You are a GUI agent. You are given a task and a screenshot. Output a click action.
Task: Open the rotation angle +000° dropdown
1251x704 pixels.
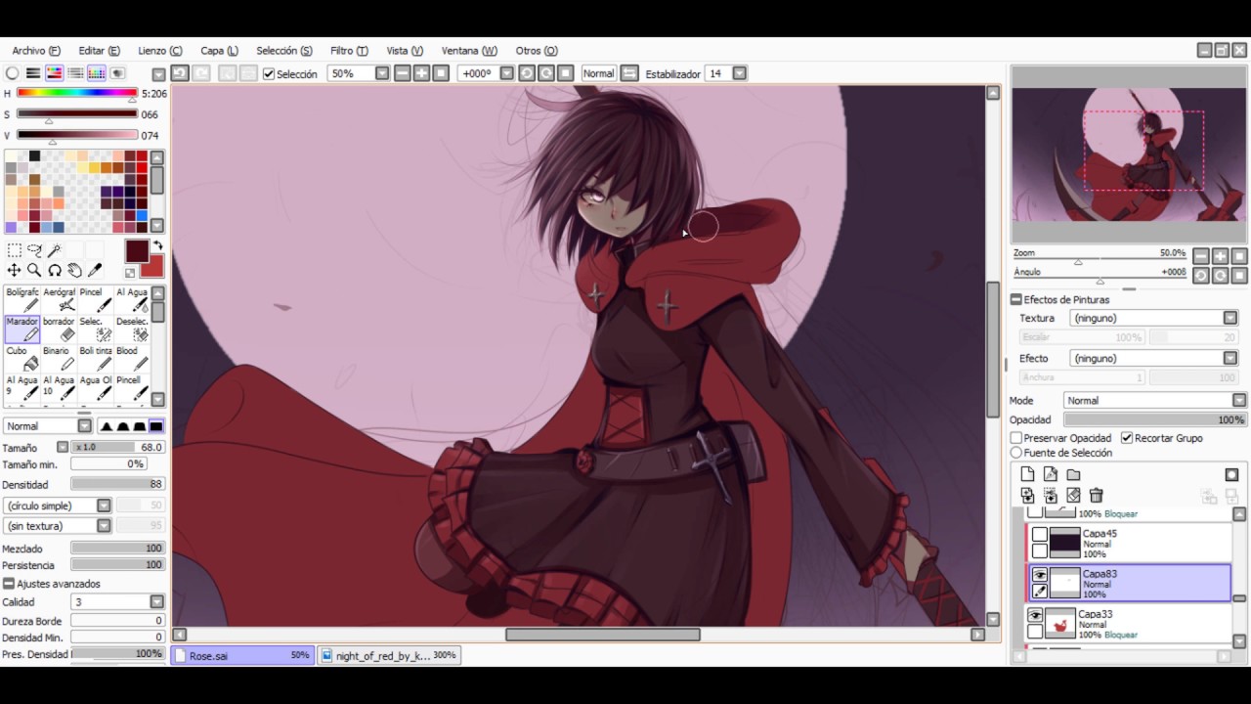[506, 73]
